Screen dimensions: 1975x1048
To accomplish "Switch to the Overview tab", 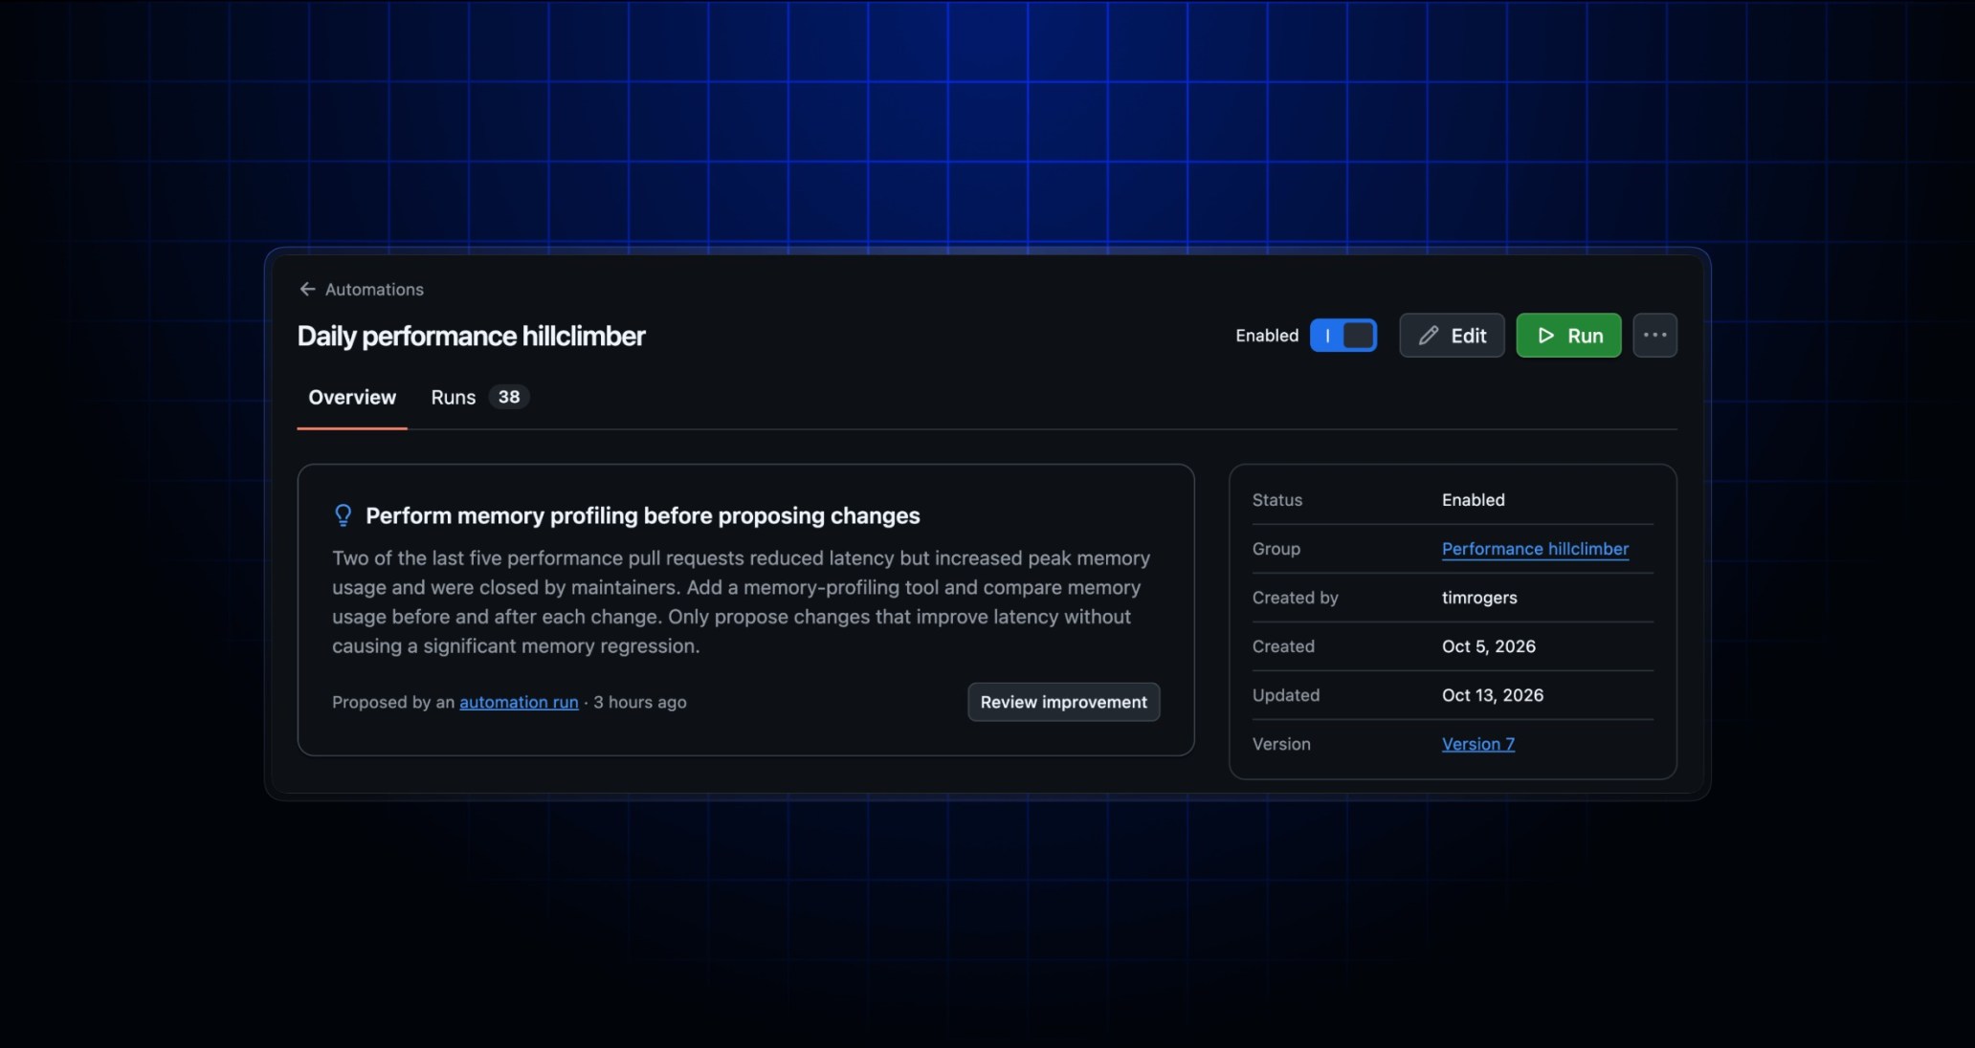I will [x=352, y=397].
